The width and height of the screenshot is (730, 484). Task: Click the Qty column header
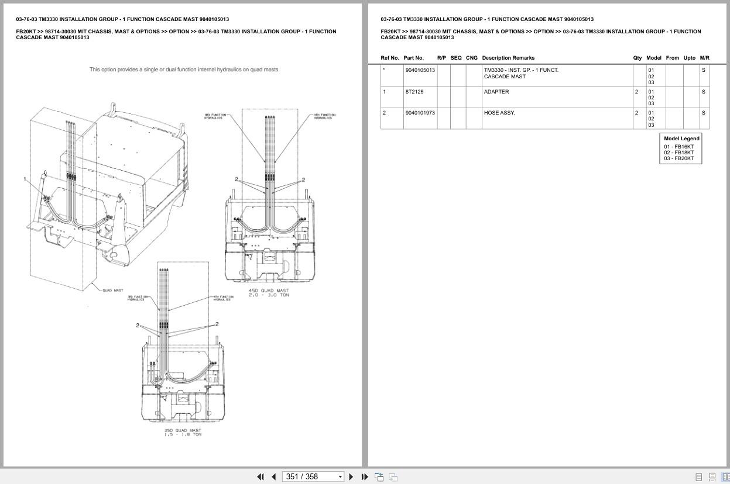point(638,58)
